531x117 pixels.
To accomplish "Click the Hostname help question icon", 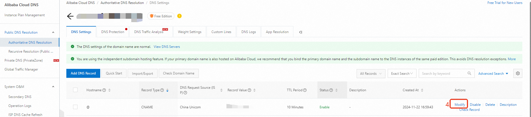I will pyautogui.click(x=104, y=90).
